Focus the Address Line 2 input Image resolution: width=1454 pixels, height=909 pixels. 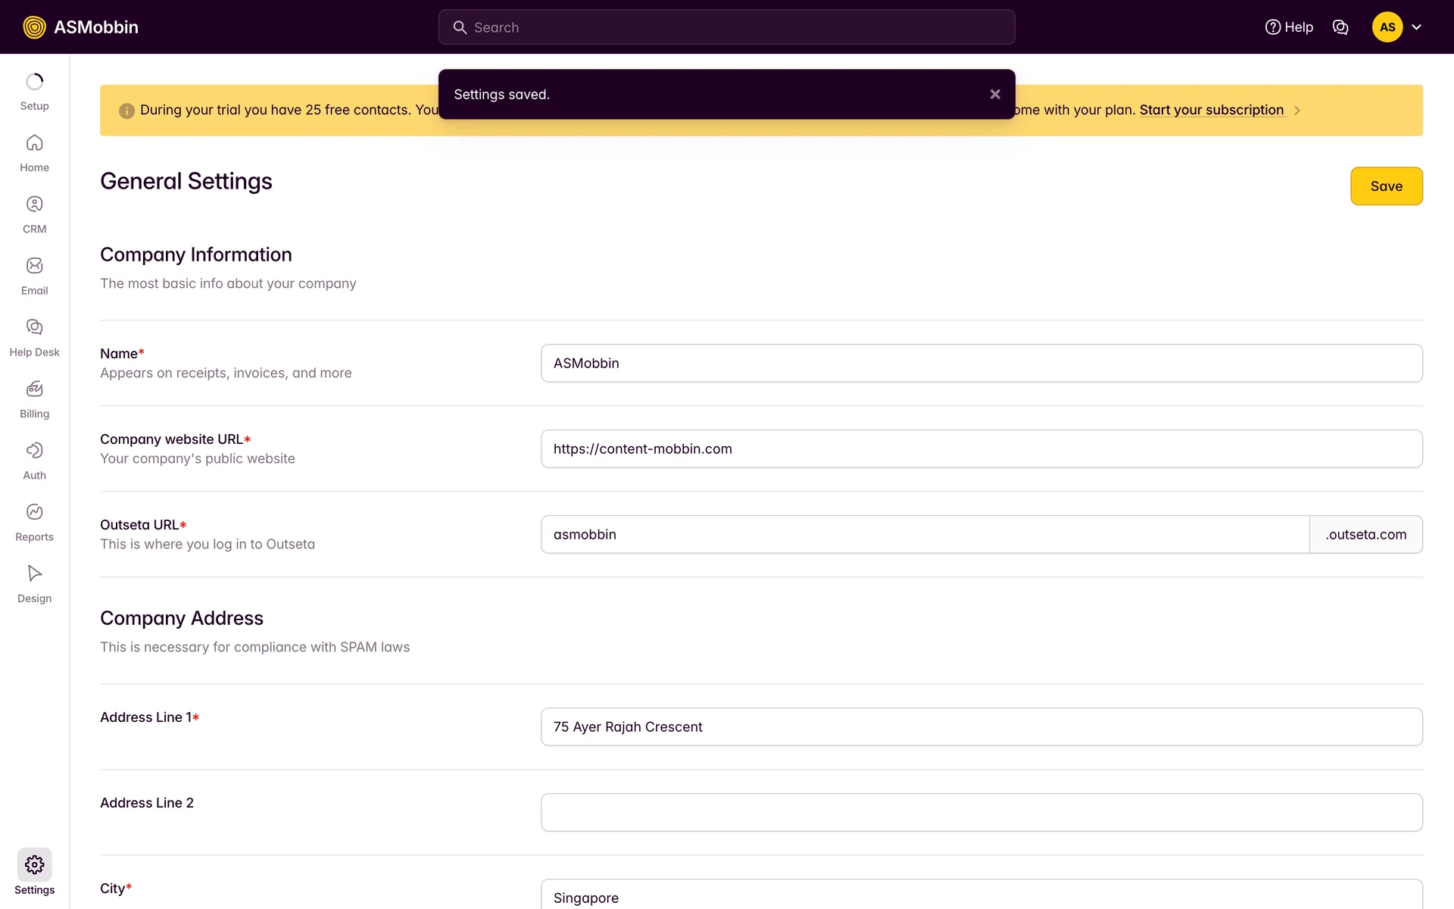coord(981,812)
